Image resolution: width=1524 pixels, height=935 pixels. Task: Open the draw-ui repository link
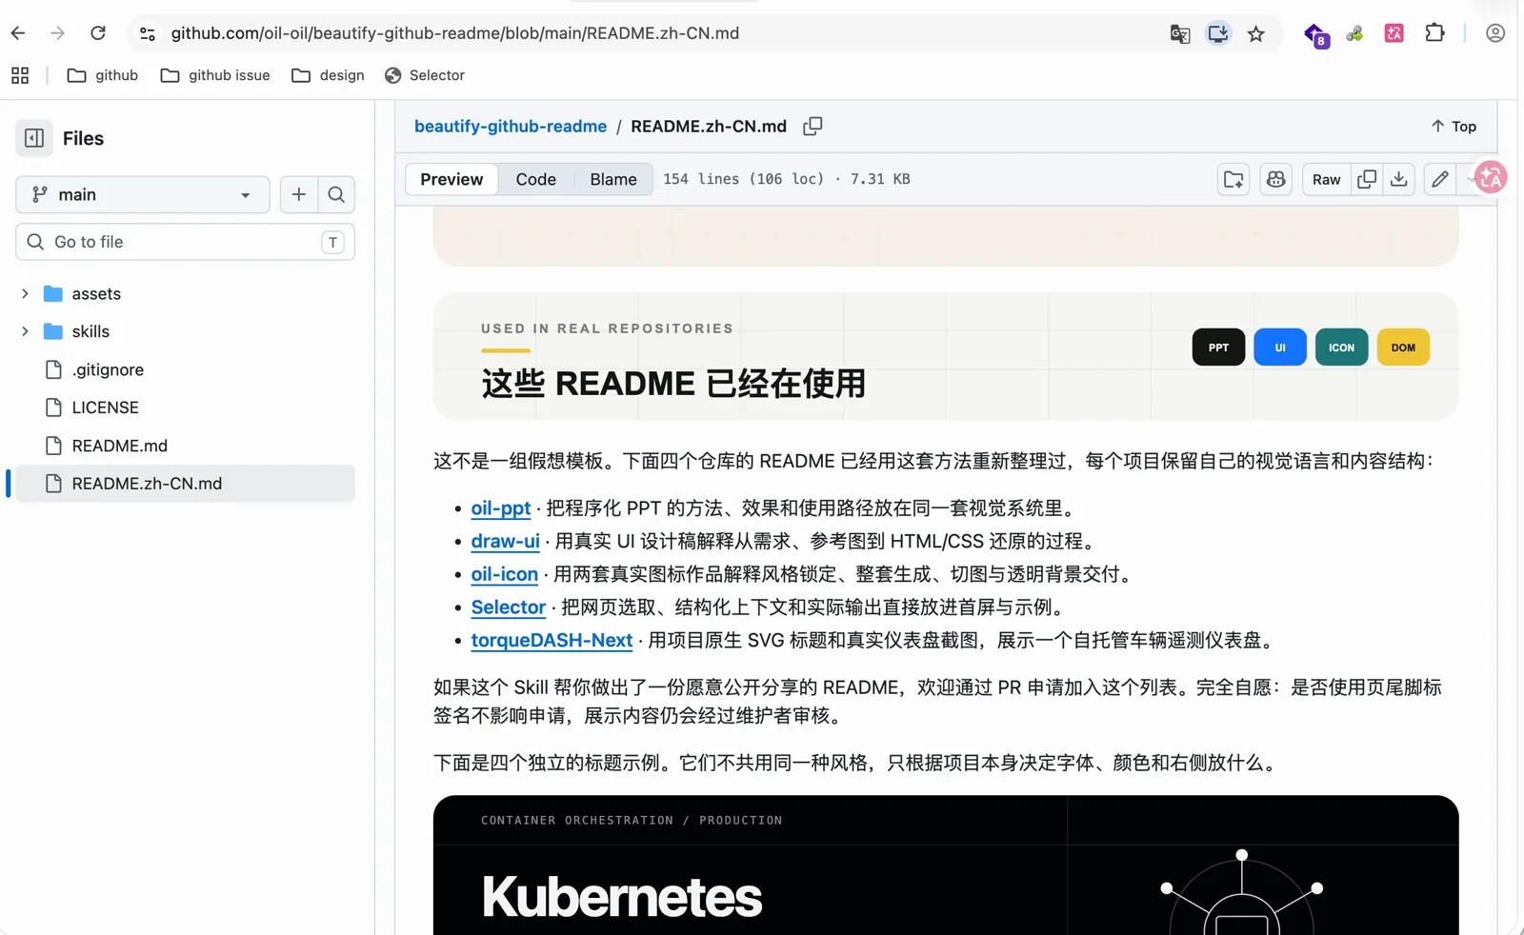(506, 542)
